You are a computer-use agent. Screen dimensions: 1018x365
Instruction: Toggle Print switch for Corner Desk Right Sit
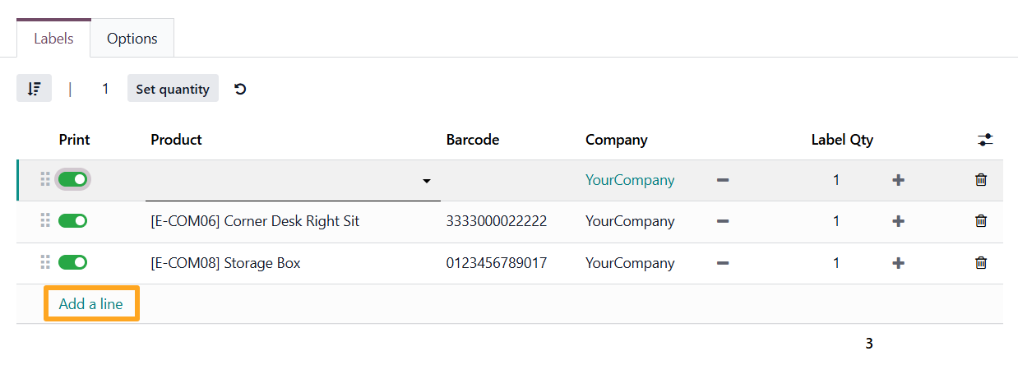(72, 221)
